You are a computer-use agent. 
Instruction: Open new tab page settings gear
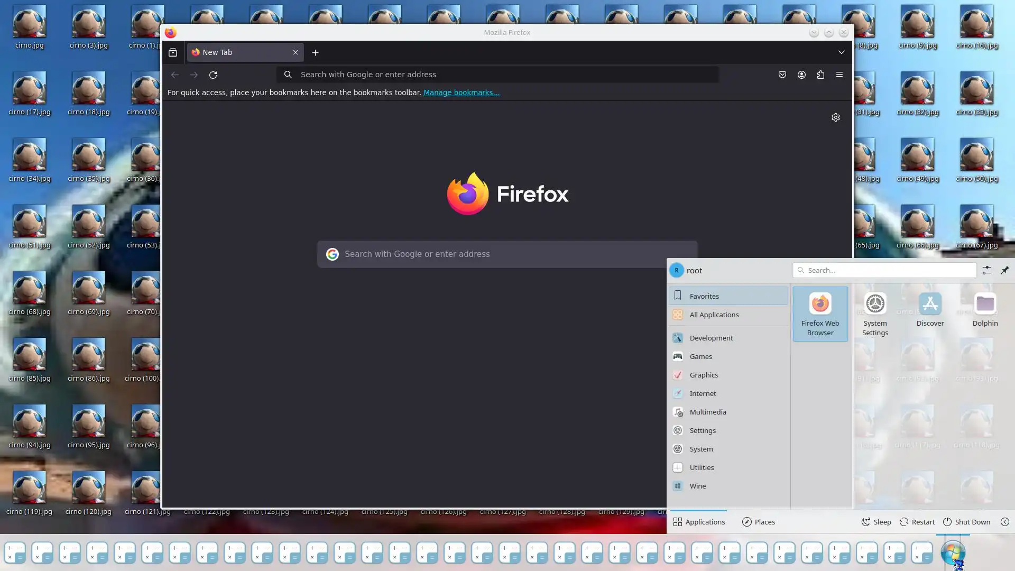click(836, 117)
